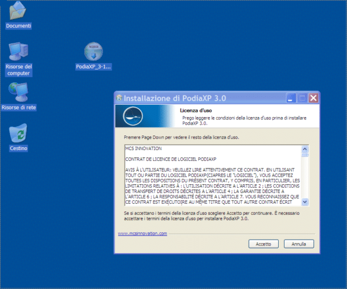Screen dimensions: 347x289
Task: Select the Risorse del computer icon
Action: pos(19,52)
